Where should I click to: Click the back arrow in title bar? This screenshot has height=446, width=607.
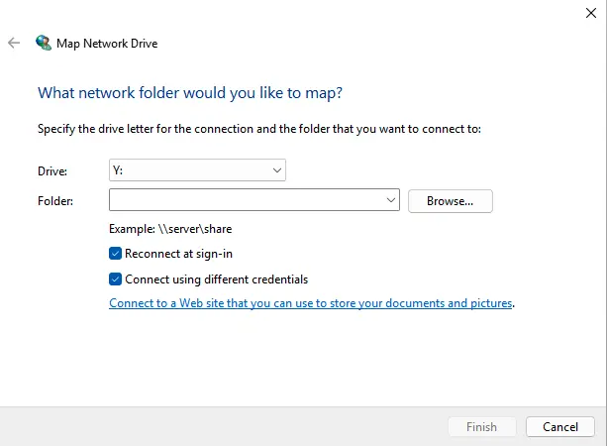14,44
